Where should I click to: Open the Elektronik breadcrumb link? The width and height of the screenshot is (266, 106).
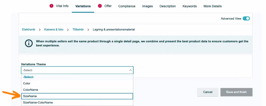(x=29, y=29)
